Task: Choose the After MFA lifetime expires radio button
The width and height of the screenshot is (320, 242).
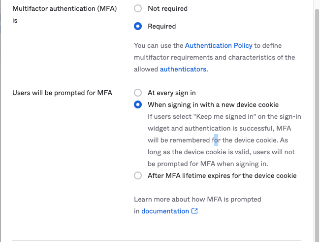Action: click(x=138, y=175)
